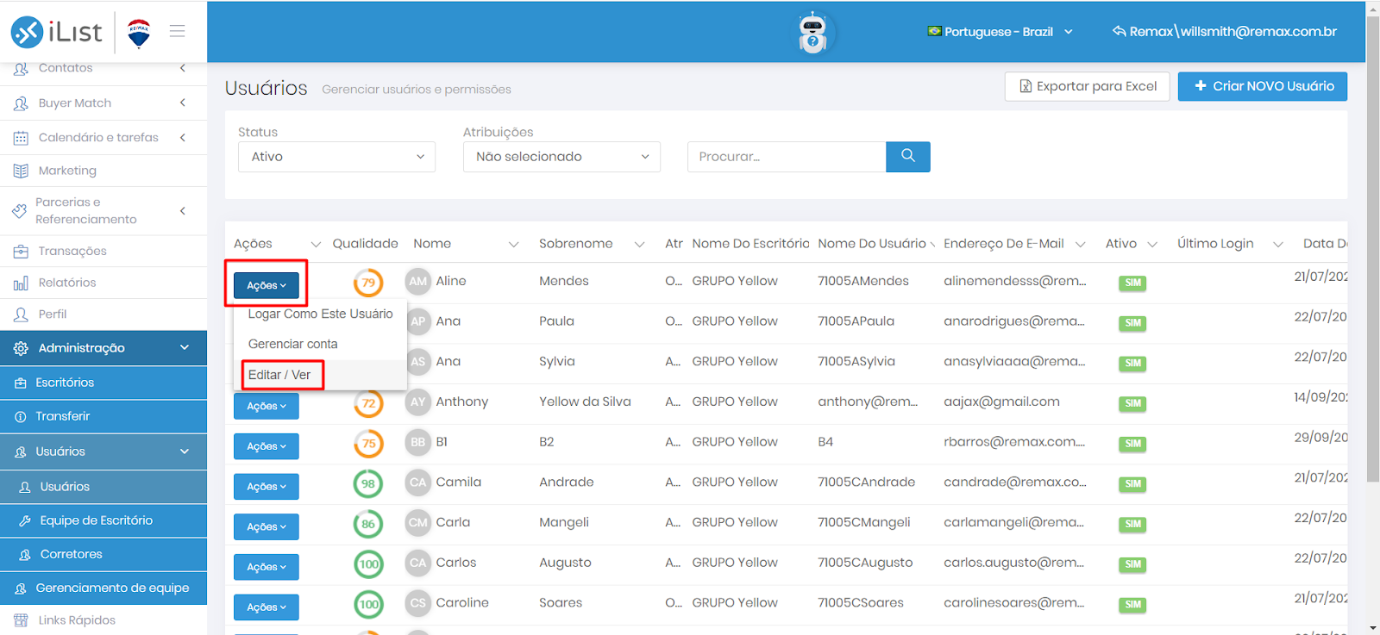Click Exportar para Excel button
Viewport: 1380px width, 635px height.
[x=1088, y=86]
